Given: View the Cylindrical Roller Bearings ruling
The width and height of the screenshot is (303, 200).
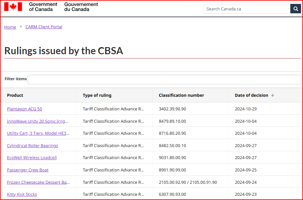Looking at the screenshot, I should 32,145.
